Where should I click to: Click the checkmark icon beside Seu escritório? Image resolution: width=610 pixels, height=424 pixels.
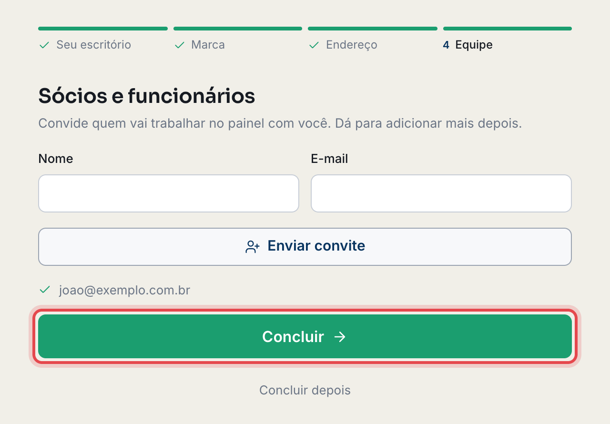(x=44, y=45)
